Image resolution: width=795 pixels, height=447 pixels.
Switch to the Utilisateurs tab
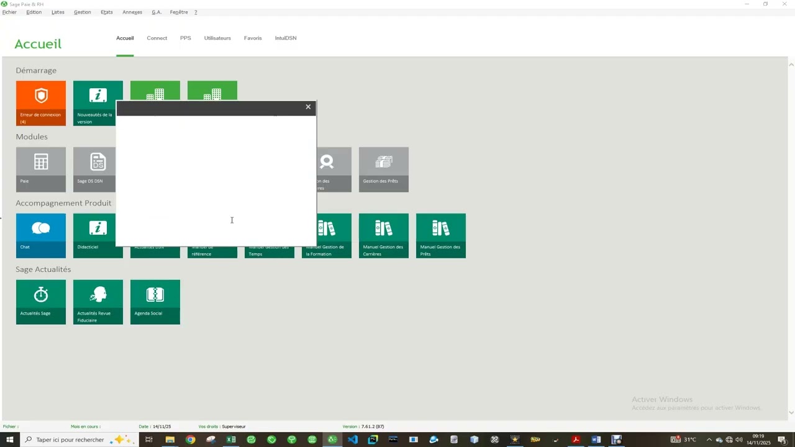[217, 38]
